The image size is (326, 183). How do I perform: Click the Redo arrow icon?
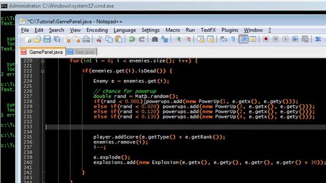tap(142, 39)
